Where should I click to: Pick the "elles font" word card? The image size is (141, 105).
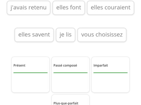click(69, 8)
